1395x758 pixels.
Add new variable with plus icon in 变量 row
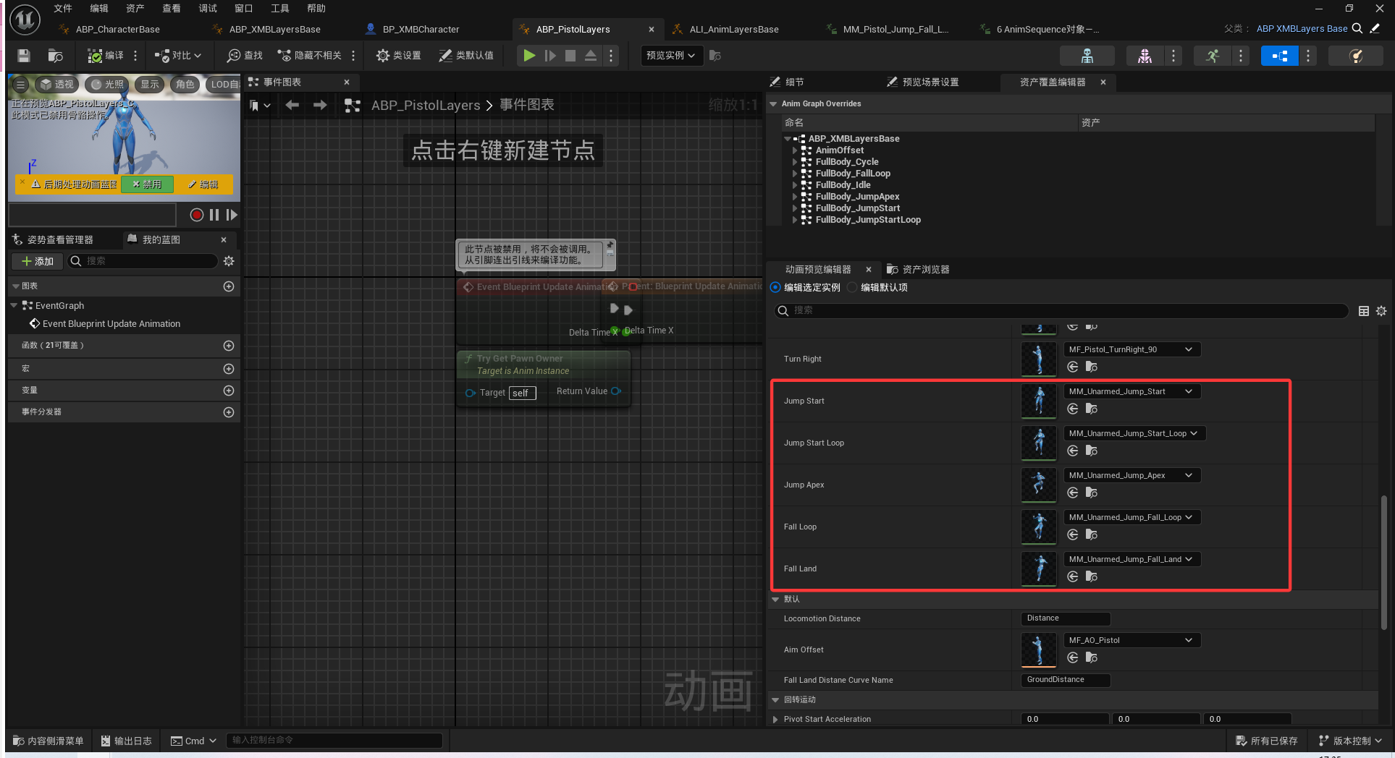click(229, 391)
